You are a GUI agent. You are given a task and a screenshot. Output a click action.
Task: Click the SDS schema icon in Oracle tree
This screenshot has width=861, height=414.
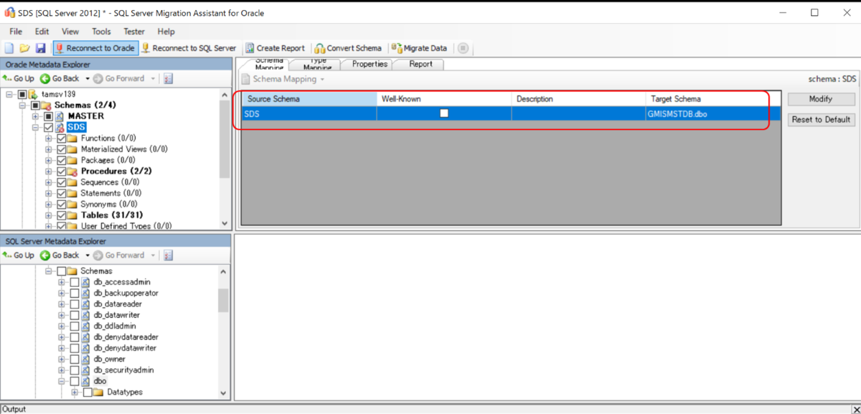(60, 127)
